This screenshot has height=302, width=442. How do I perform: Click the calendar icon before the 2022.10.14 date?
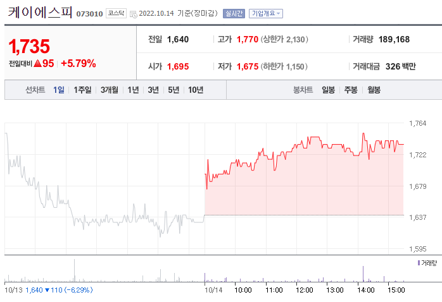(x=134, y=14)
